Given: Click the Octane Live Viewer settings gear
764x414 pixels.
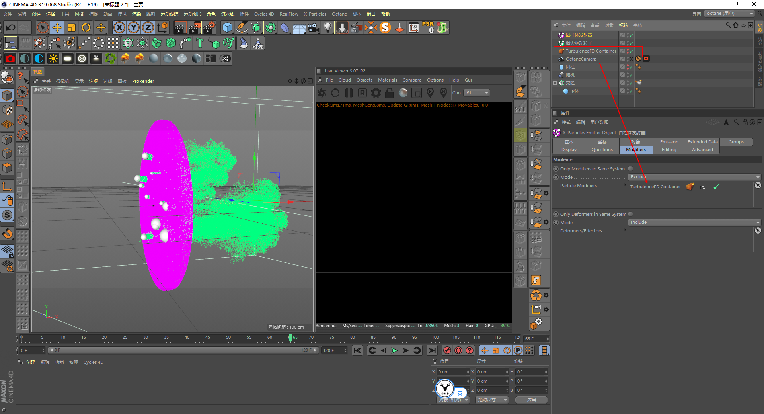Looking at the screenshot, I should (x=376, y=93).
